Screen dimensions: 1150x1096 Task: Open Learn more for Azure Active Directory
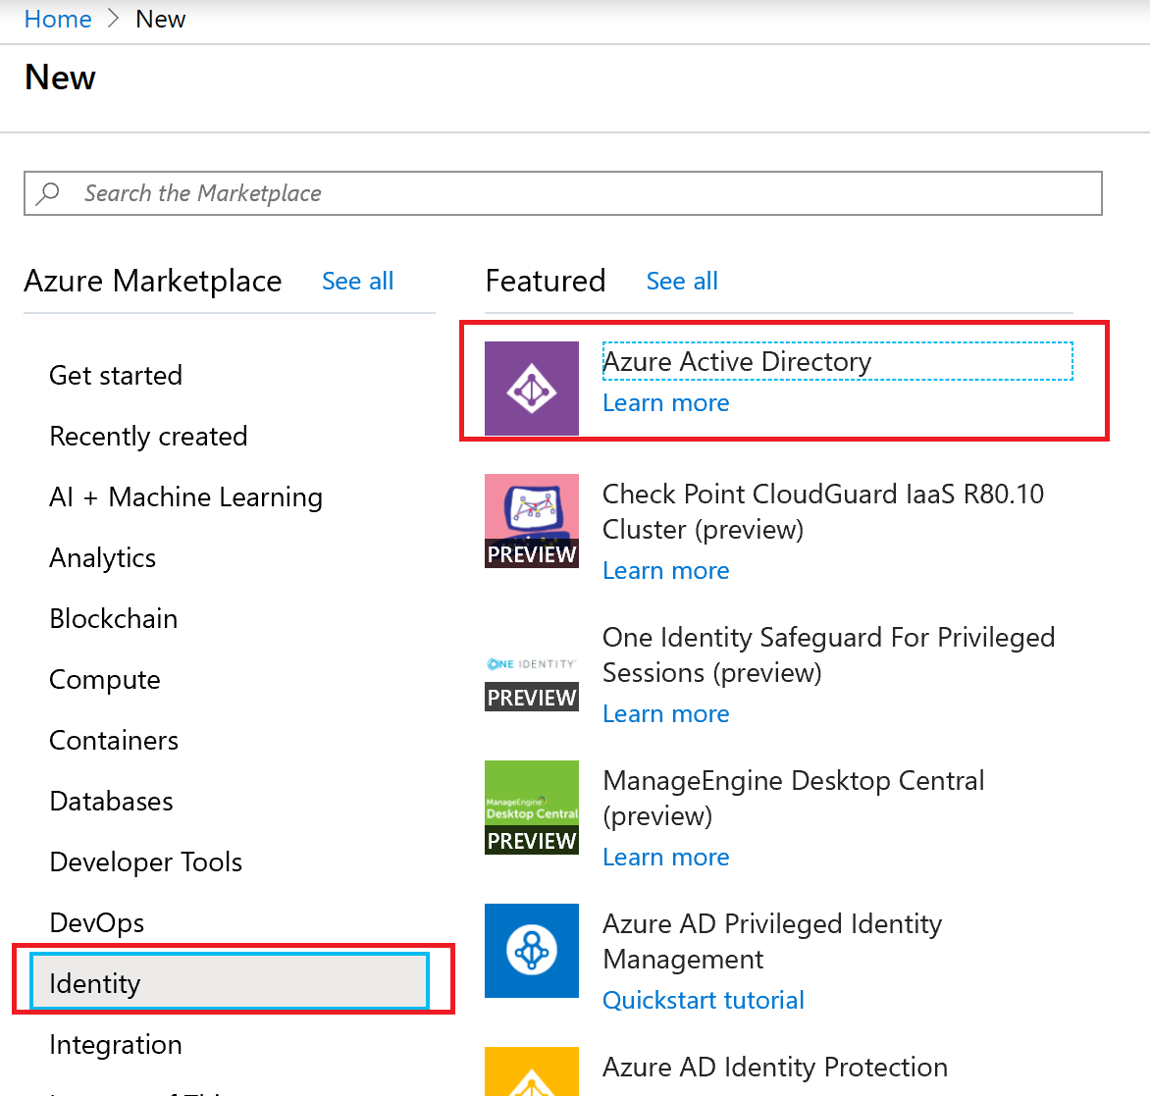click(665, 402)
